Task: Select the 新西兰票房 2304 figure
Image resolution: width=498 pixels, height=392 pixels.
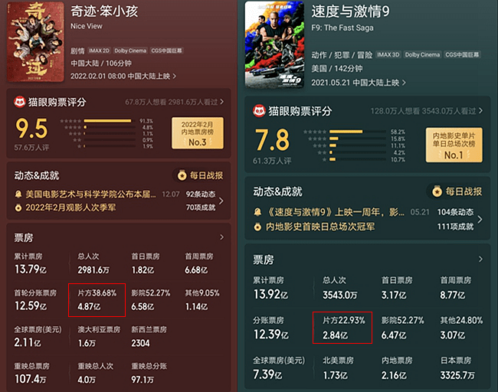Action: 149,336
